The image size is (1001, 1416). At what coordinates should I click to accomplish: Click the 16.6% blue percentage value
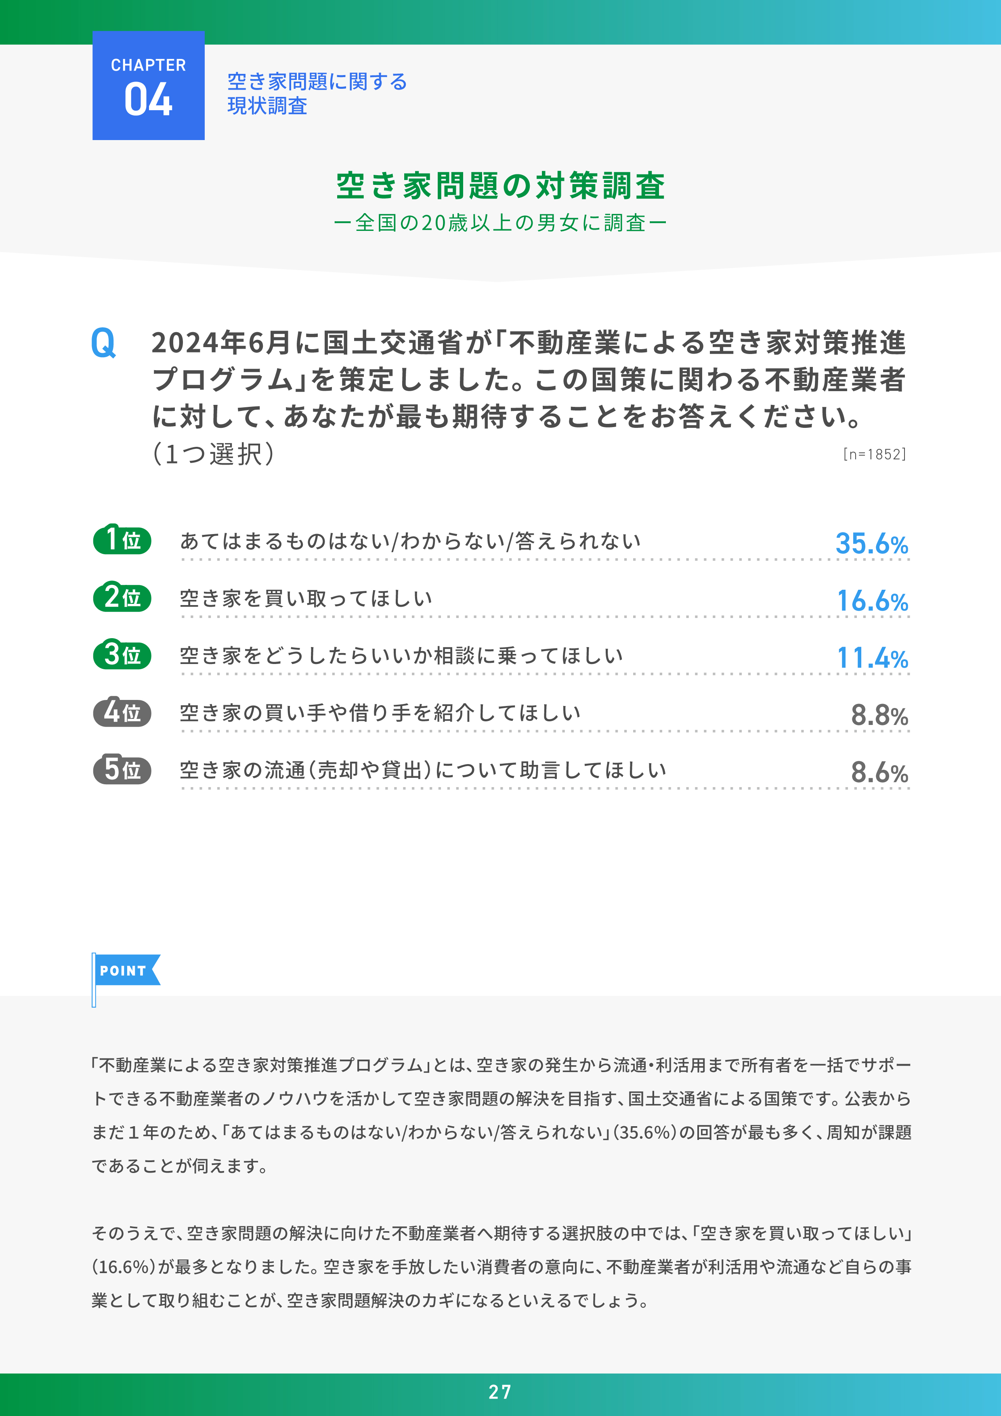point(872,601)
